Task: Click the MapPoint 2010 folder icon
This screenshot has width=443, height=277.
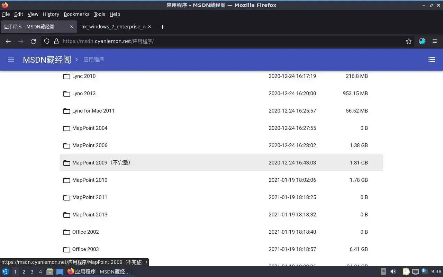Action: (x=67, y=180)
